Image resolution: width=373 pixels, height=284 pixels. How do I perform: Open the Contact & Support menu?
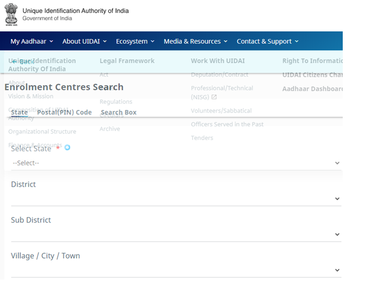pyautogui.click(x=267, y=41)
